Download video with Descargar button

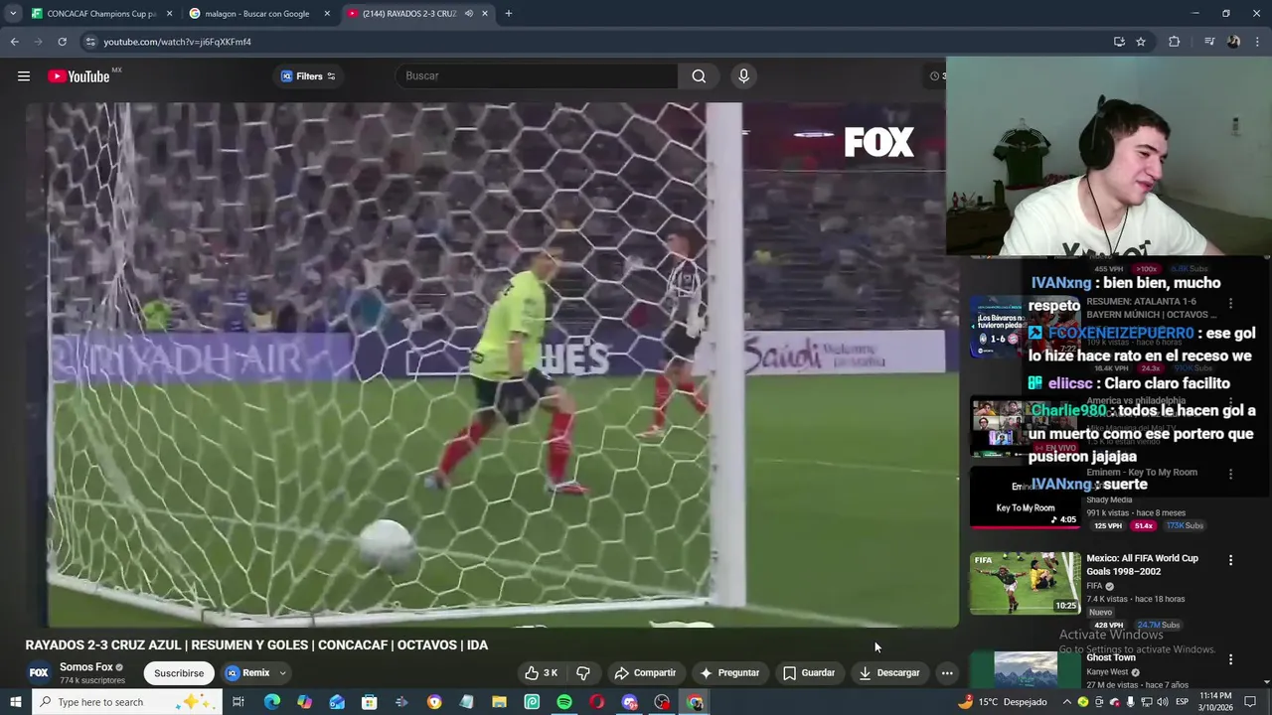click(x=889, y=673)
